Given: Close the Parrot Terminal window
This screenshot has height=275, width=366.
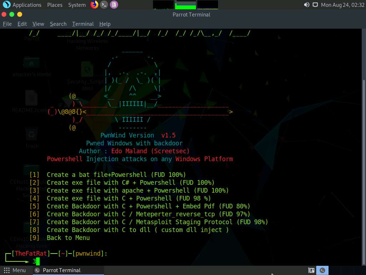Looking at the screenshot, I should click(x=4, y=14).
